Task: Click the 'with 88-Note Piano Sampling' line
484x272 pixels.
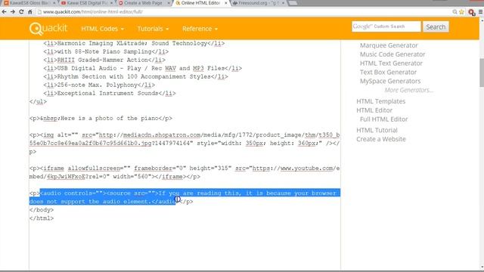Action: pos(106,51)
